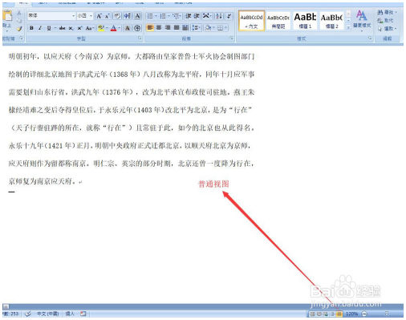Click the Format Painter brush icon
406x320 pixels.
click(x=18, y=28)
